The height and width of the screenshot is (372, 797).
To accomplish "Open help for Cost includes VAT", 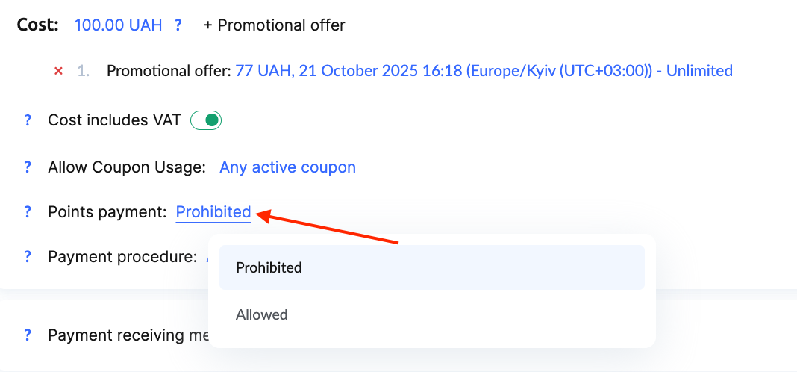I will 28,120.
